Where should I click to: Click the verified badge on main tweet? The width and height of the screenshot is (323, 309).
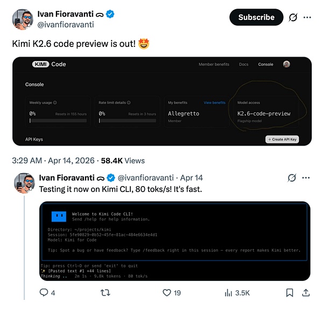(111, 13)
